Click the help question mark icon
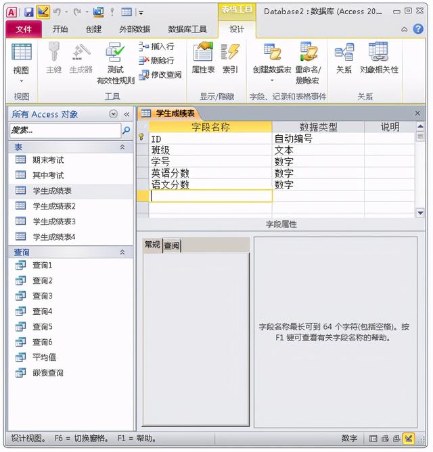 [418, 29]
